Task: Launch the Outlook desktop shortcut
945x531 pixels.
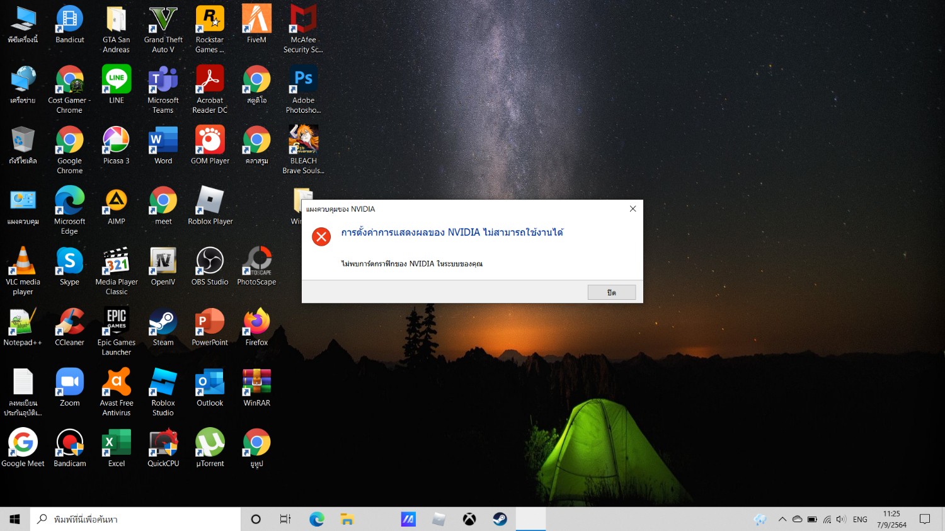Action: point(210,387)
